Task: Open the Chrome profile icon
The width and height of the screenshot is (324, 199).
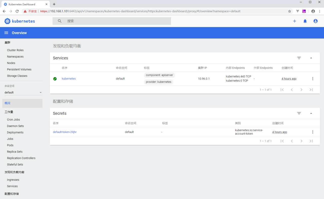Action: click(x=313, y=11)
